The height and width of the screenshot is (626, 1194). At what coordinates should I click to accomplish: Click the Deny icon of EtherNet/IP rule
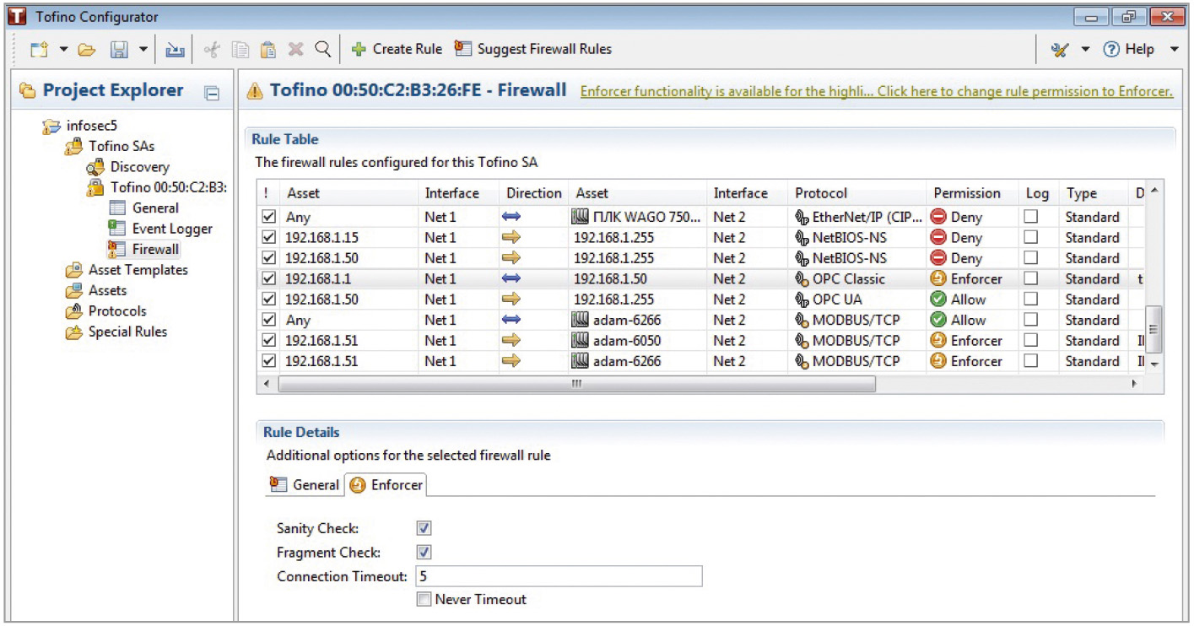point(937,217)
